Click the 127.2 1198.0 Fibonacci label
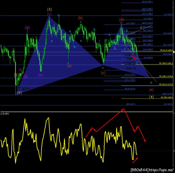 (x=147, y=14)
